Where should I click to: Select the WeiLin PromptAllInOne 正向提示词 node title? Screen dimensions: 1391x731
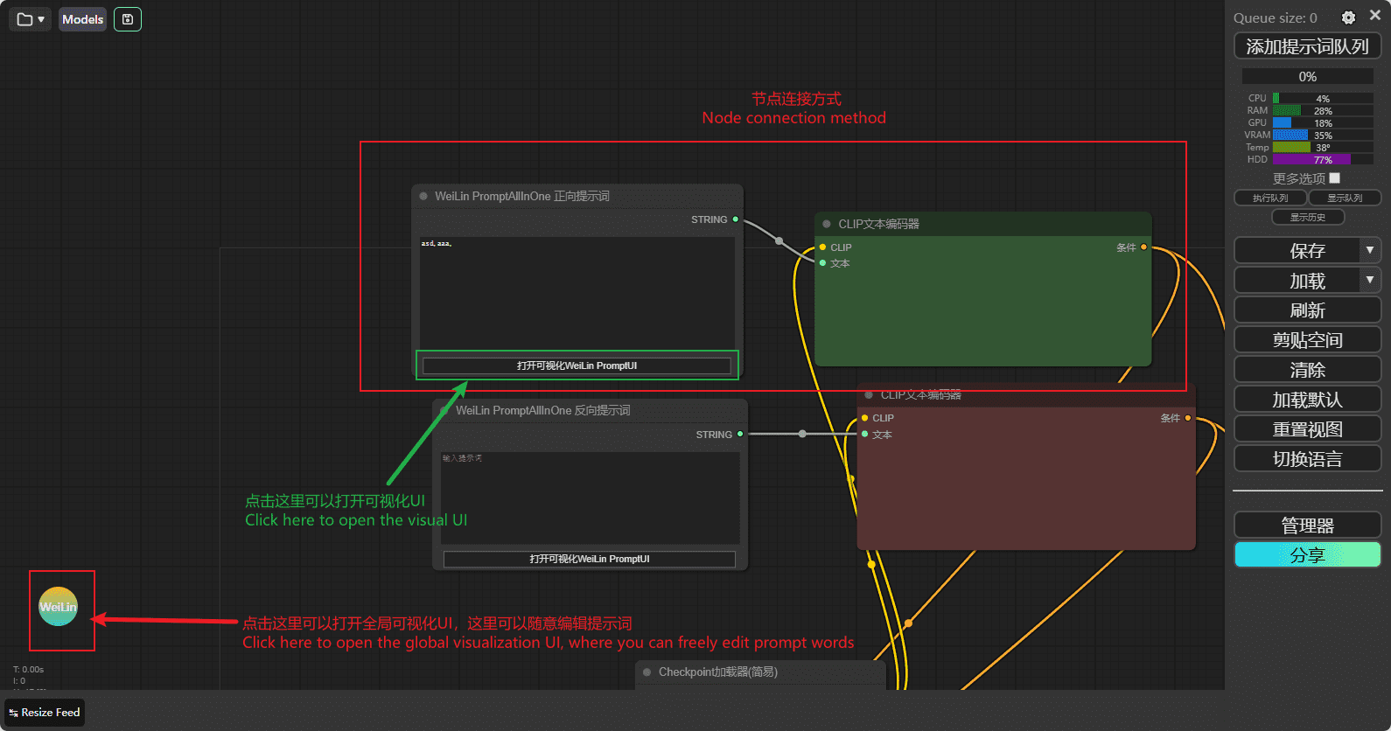pyautogui.click(x=522, y=196)
